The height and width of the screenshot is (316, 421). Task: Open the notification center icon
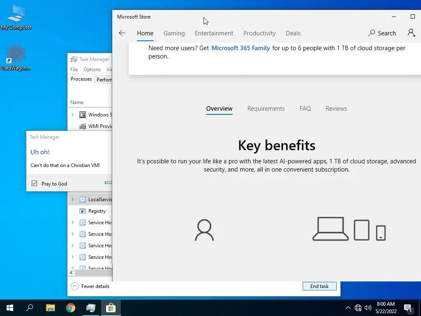point(408,309)
